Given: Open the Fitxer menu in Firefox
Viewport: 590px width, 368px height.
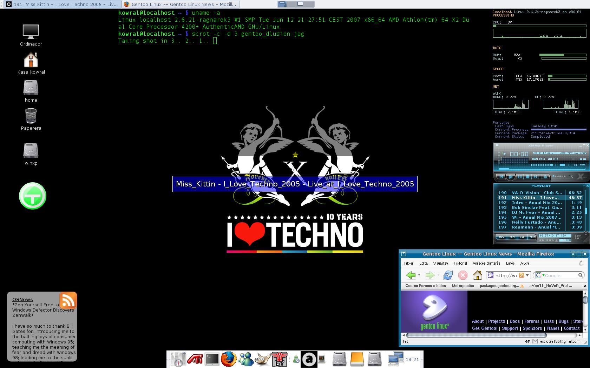Looking at the screenshot, I should (x=409, y=263).
